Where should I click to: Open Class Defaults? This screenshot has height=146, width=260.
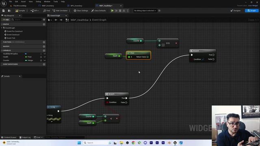(98, 11)
